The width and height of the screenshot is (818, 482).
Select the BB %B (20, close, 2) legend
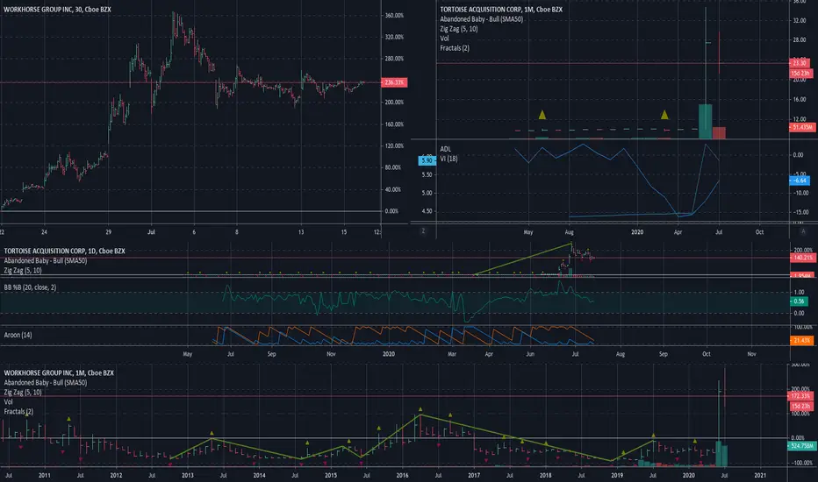[30, 287]
